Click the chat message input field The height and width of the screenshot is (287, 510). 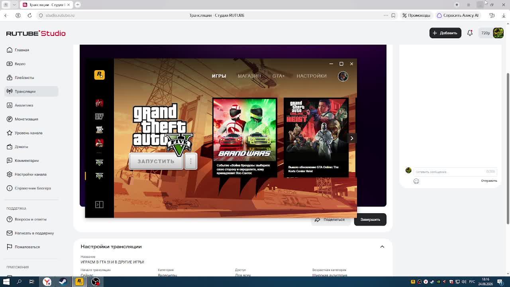coord(455,172)
